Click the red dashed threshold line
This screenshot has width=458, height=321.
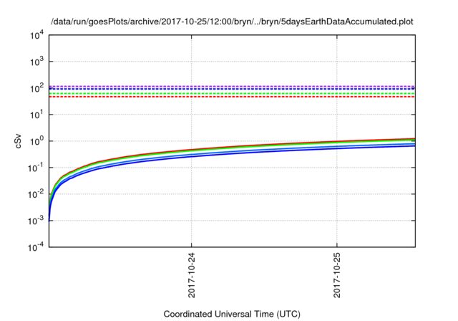(x=232, y=97)
